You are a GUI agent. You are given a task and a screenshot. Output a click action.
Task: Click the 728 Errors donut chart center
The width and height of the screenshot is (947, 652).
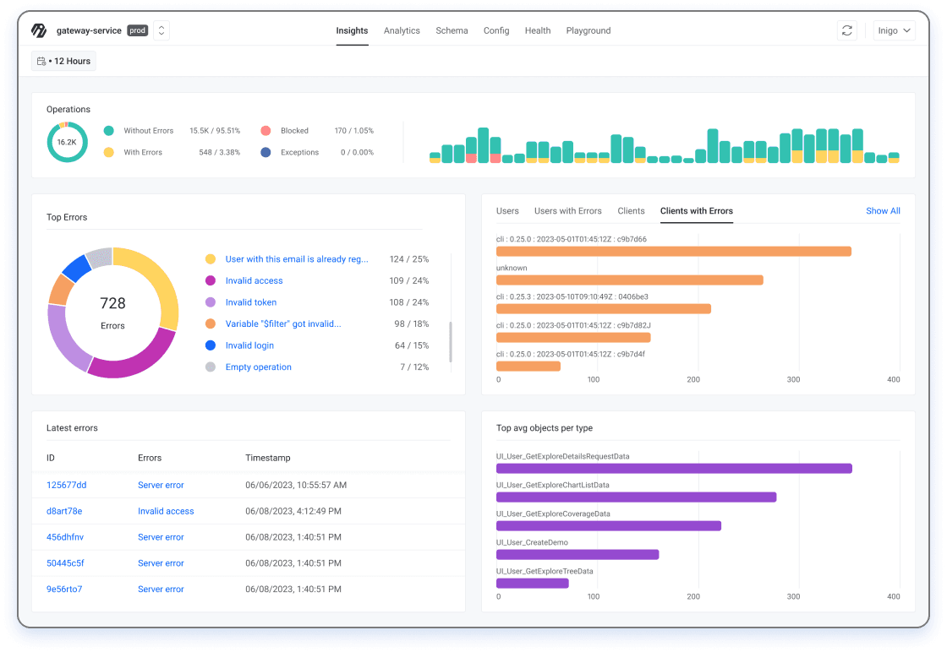click(x=113, y=313)
